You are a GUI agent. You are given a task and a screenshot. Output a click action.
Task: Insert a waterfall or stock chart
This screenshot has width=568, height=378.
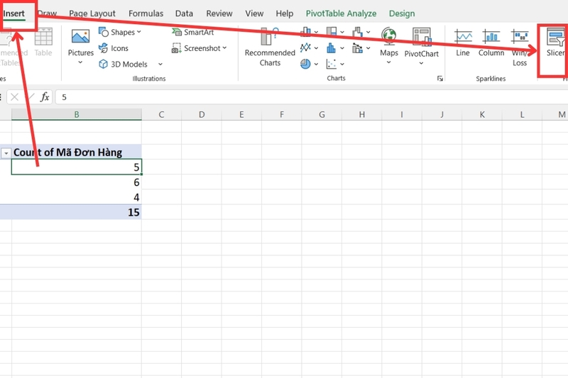coord(358,32)
